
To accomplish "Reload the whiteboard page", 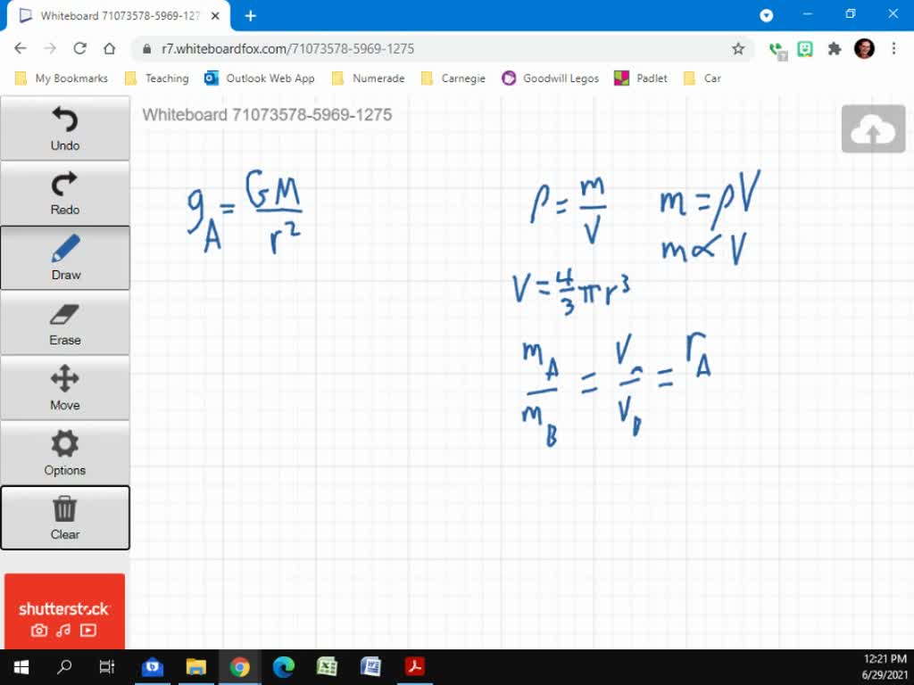I will 79,49.
